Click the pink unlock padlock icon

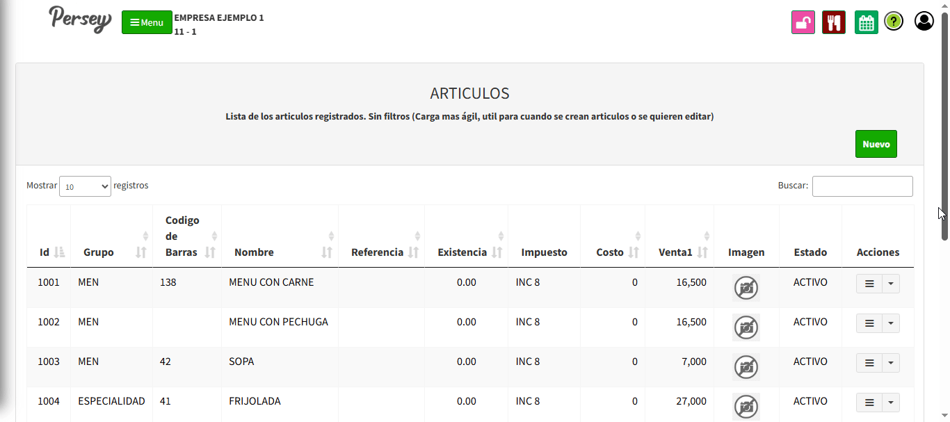(x=803, y=22)
